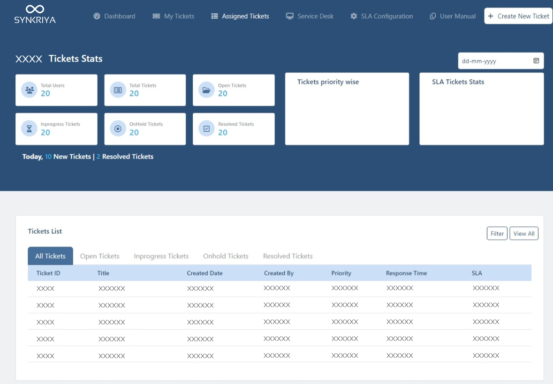Show the Resolved Tickets tab
This screenshot has height=384, width=553.
288,256
